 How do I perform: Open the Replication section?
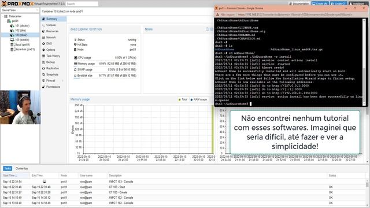[x=53, y=68]
